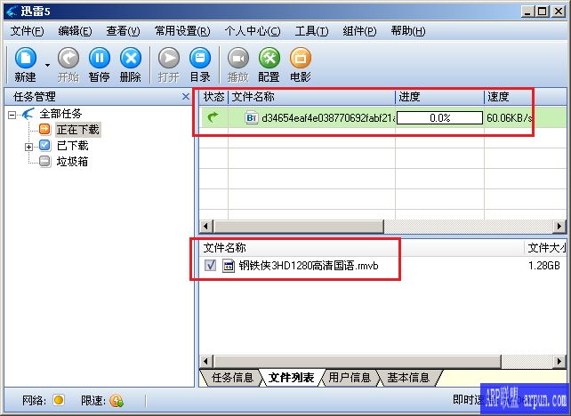This screenshot has height=416, width=571.
Task: Pause the download with 暂停 icon
Action: [x=100, y=59]
